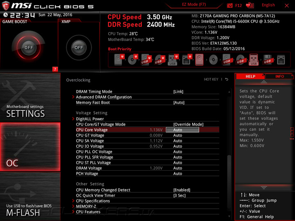Switch to the HELP tab
Viewport: 295px width, 221px height.
coord(250,76)
